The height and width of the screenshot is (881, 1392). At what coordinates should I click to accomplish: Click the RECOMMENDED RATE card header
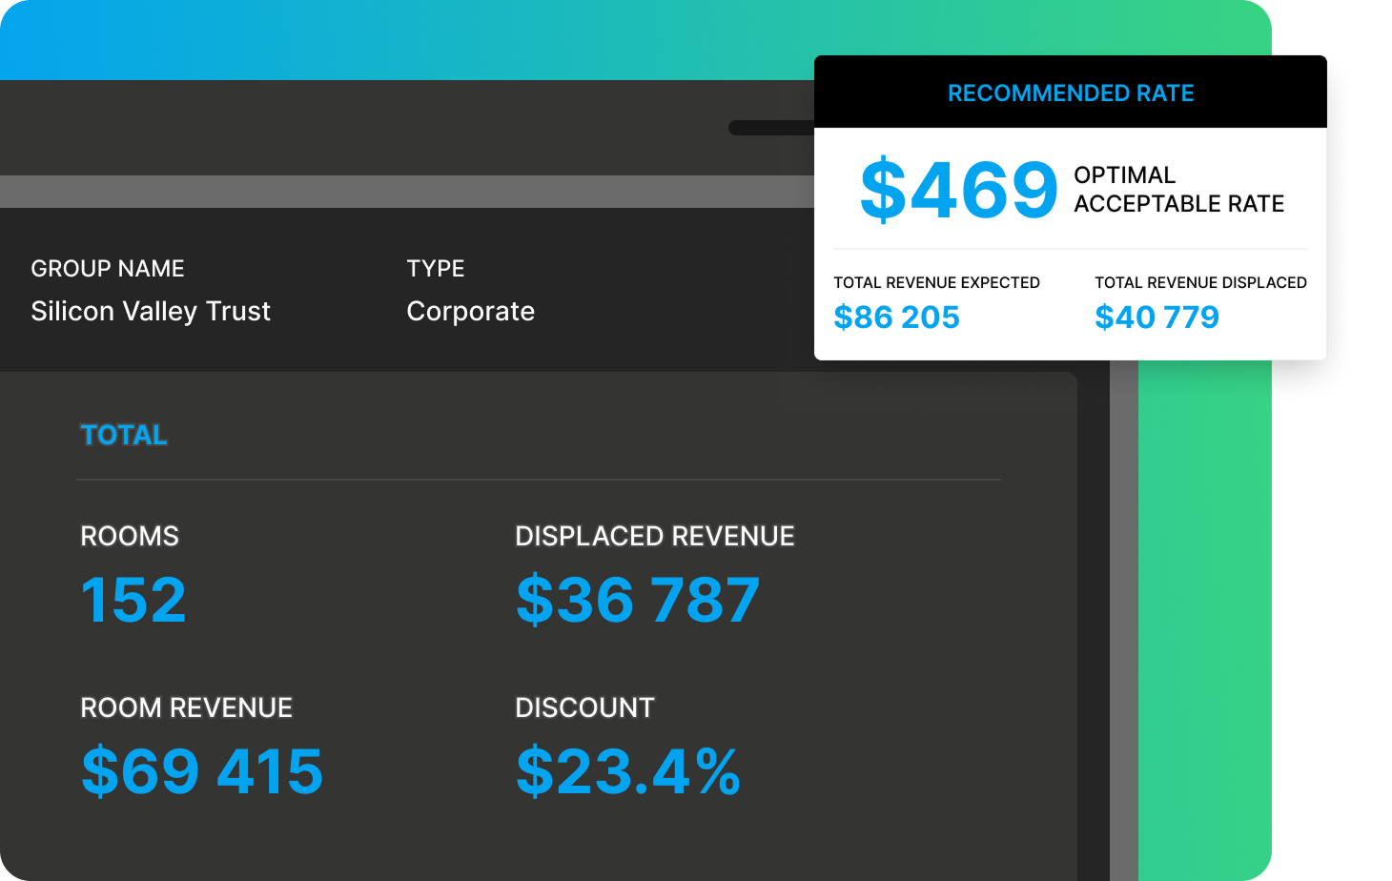point(1070,93)
